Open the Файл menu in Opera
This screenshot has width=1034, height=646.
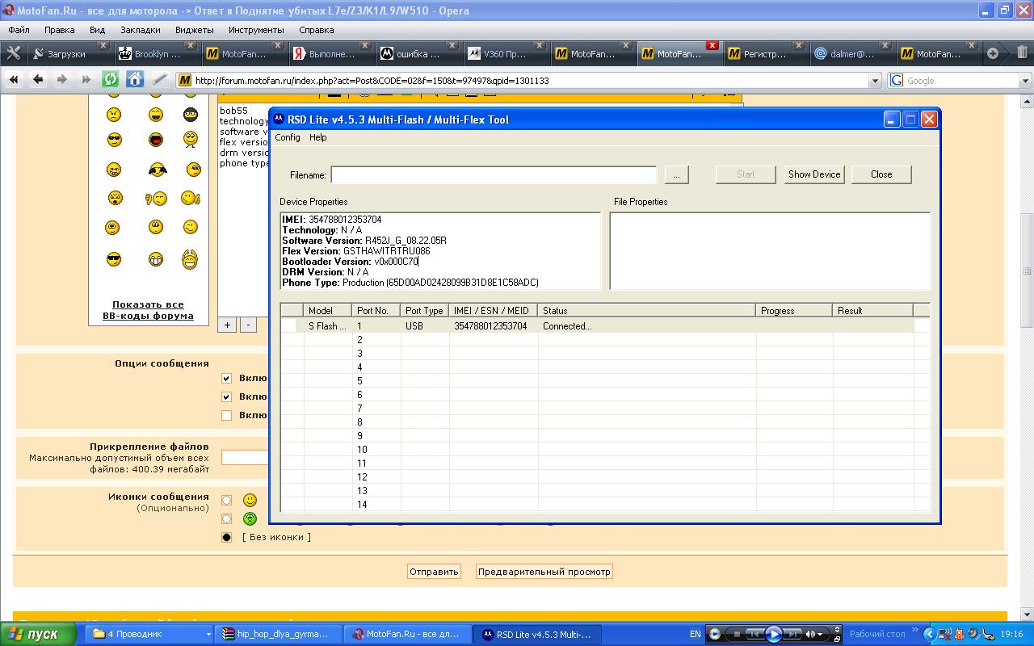tap(19, 30)
